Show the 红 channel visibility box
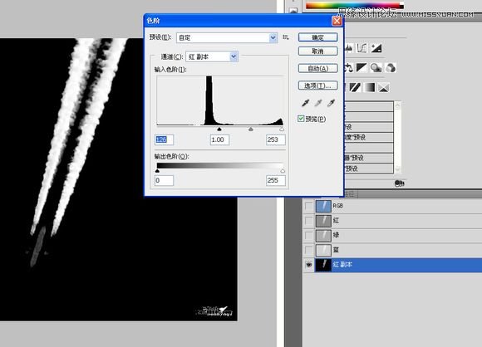482x347 pixels. coord(308,221)
